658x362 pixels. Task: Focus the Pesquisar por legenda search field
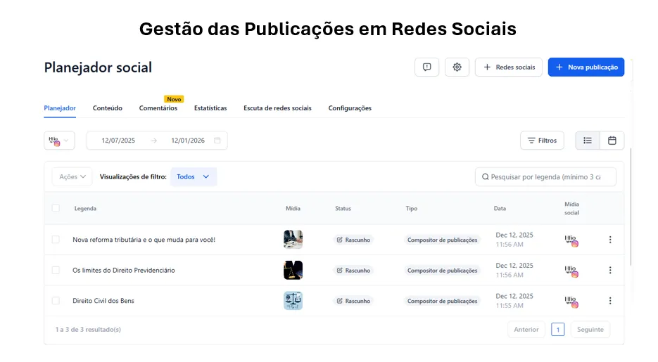(549, 177)
